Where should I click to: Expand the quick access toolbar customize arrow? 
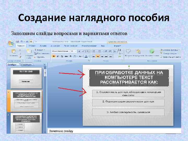click(x=36, y=42)
